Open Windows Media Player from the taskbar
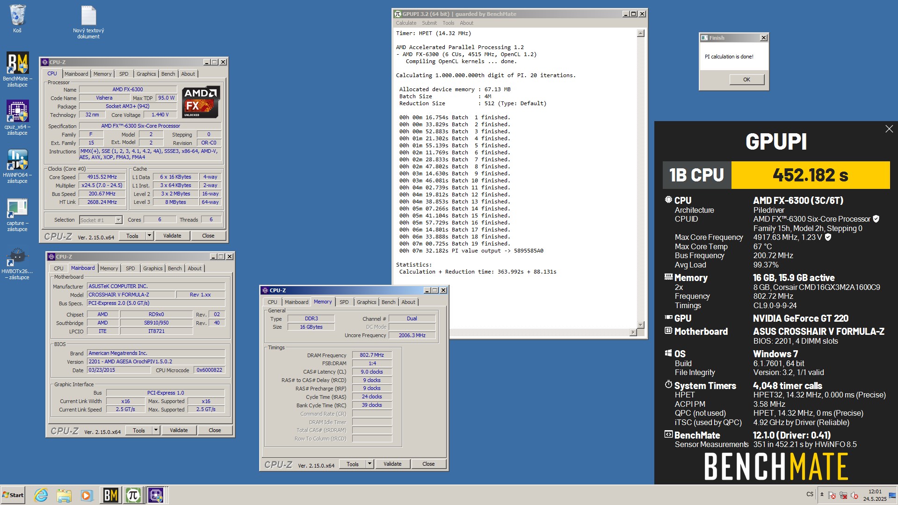Viewport: 898px width, 505px height. click(x=86, y=495)
